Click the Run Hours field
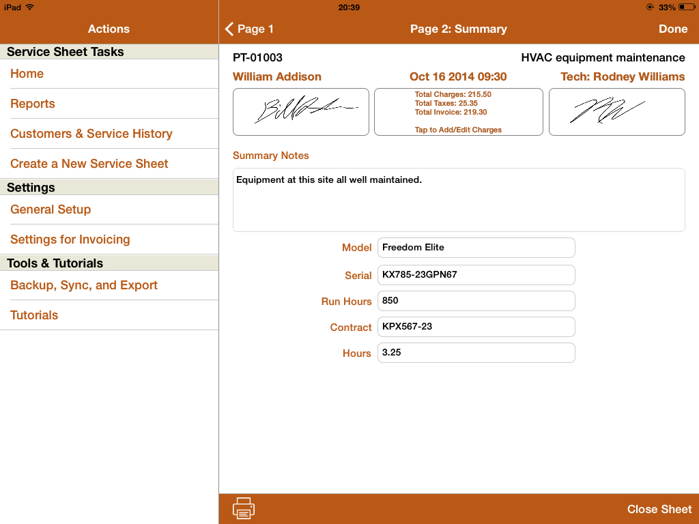Viewport: 699px width, 524px height. coord(476,301)
